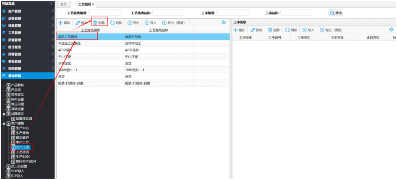The height and width of the screenshot is (180, 397).
Task: Click the 查询 search button
Action: [x=336, y=13]
